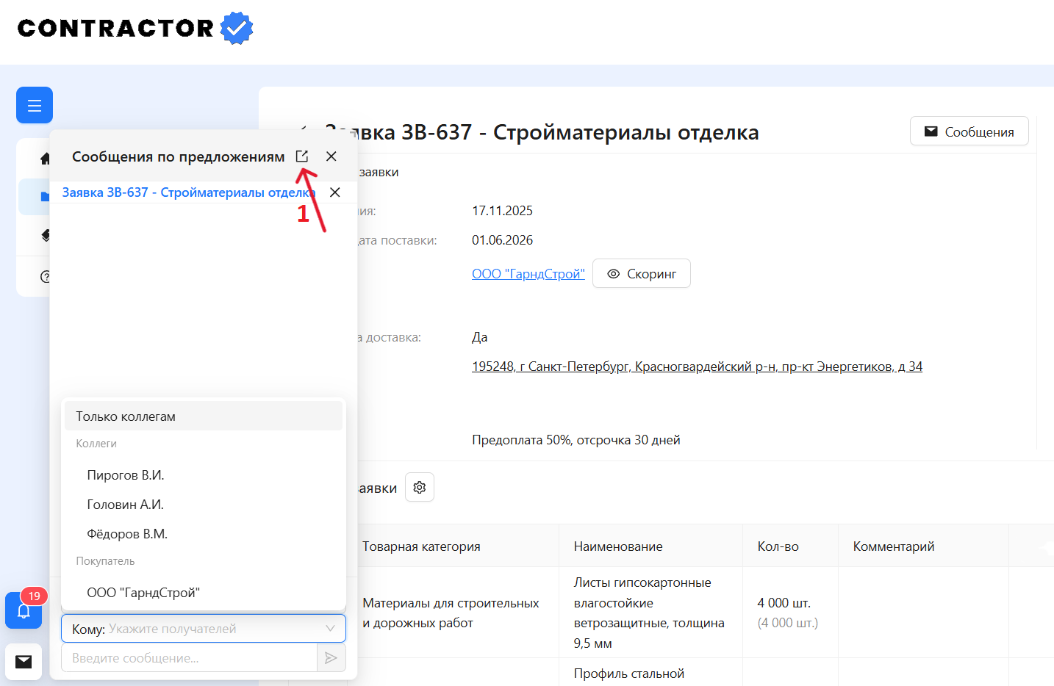Click the Введите сообщение input field
Screen dimensions: 1054x686
coord(189,658)
